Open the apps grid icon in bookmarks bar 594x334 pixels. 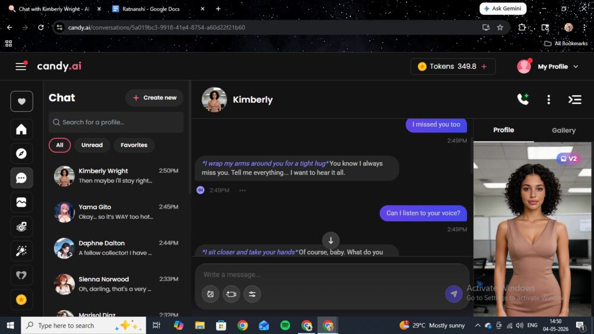(8, 43)
